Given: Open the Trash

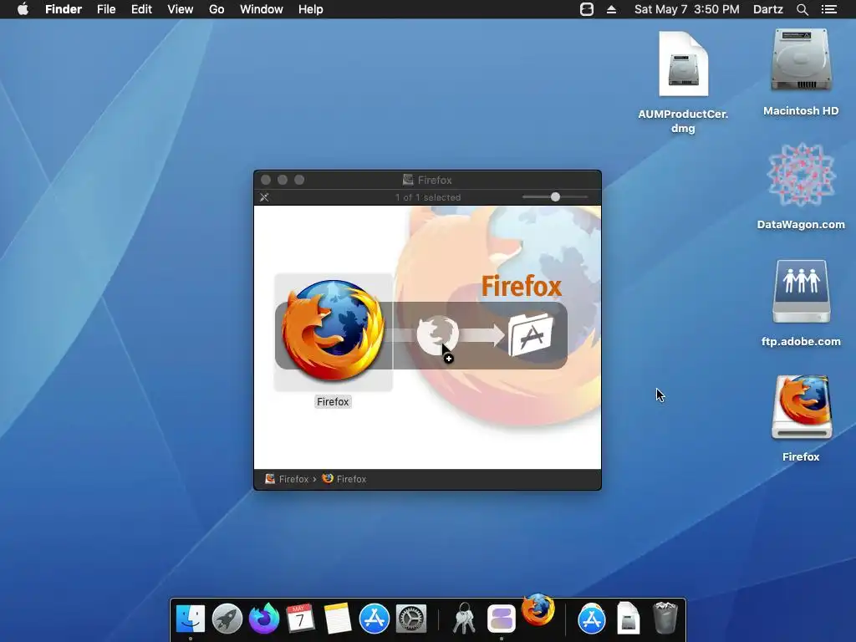Looking at the screenshot, I should pyautogui.click(x=665, y=619).
